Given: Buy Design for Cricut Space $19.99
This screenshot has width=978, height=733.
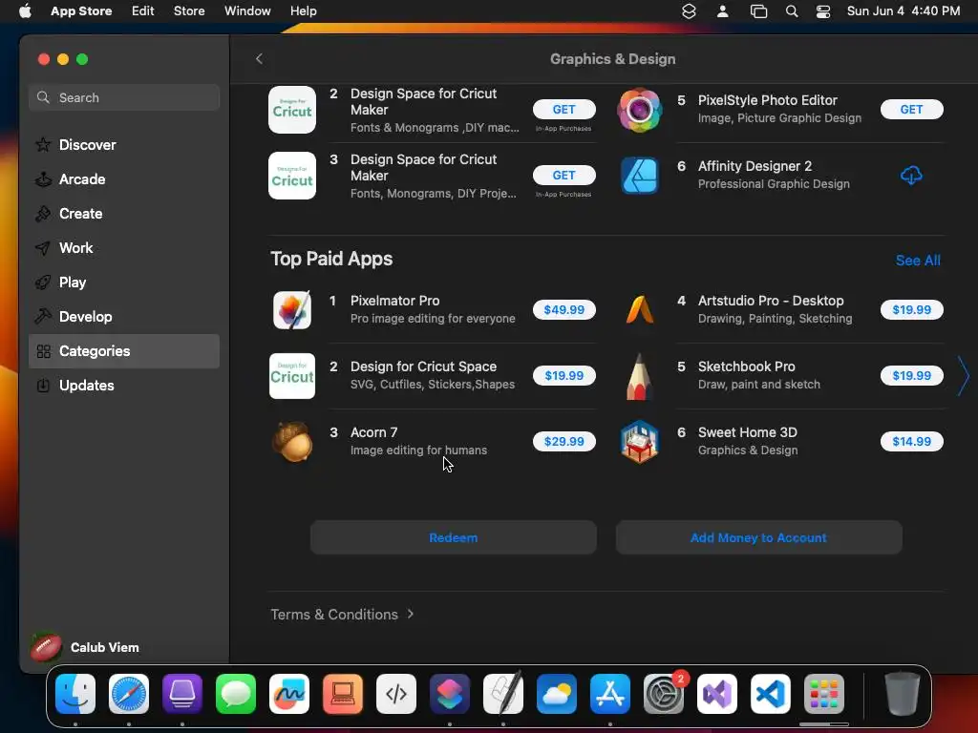Looking at the screenshot, I should [x=563, y=376].
